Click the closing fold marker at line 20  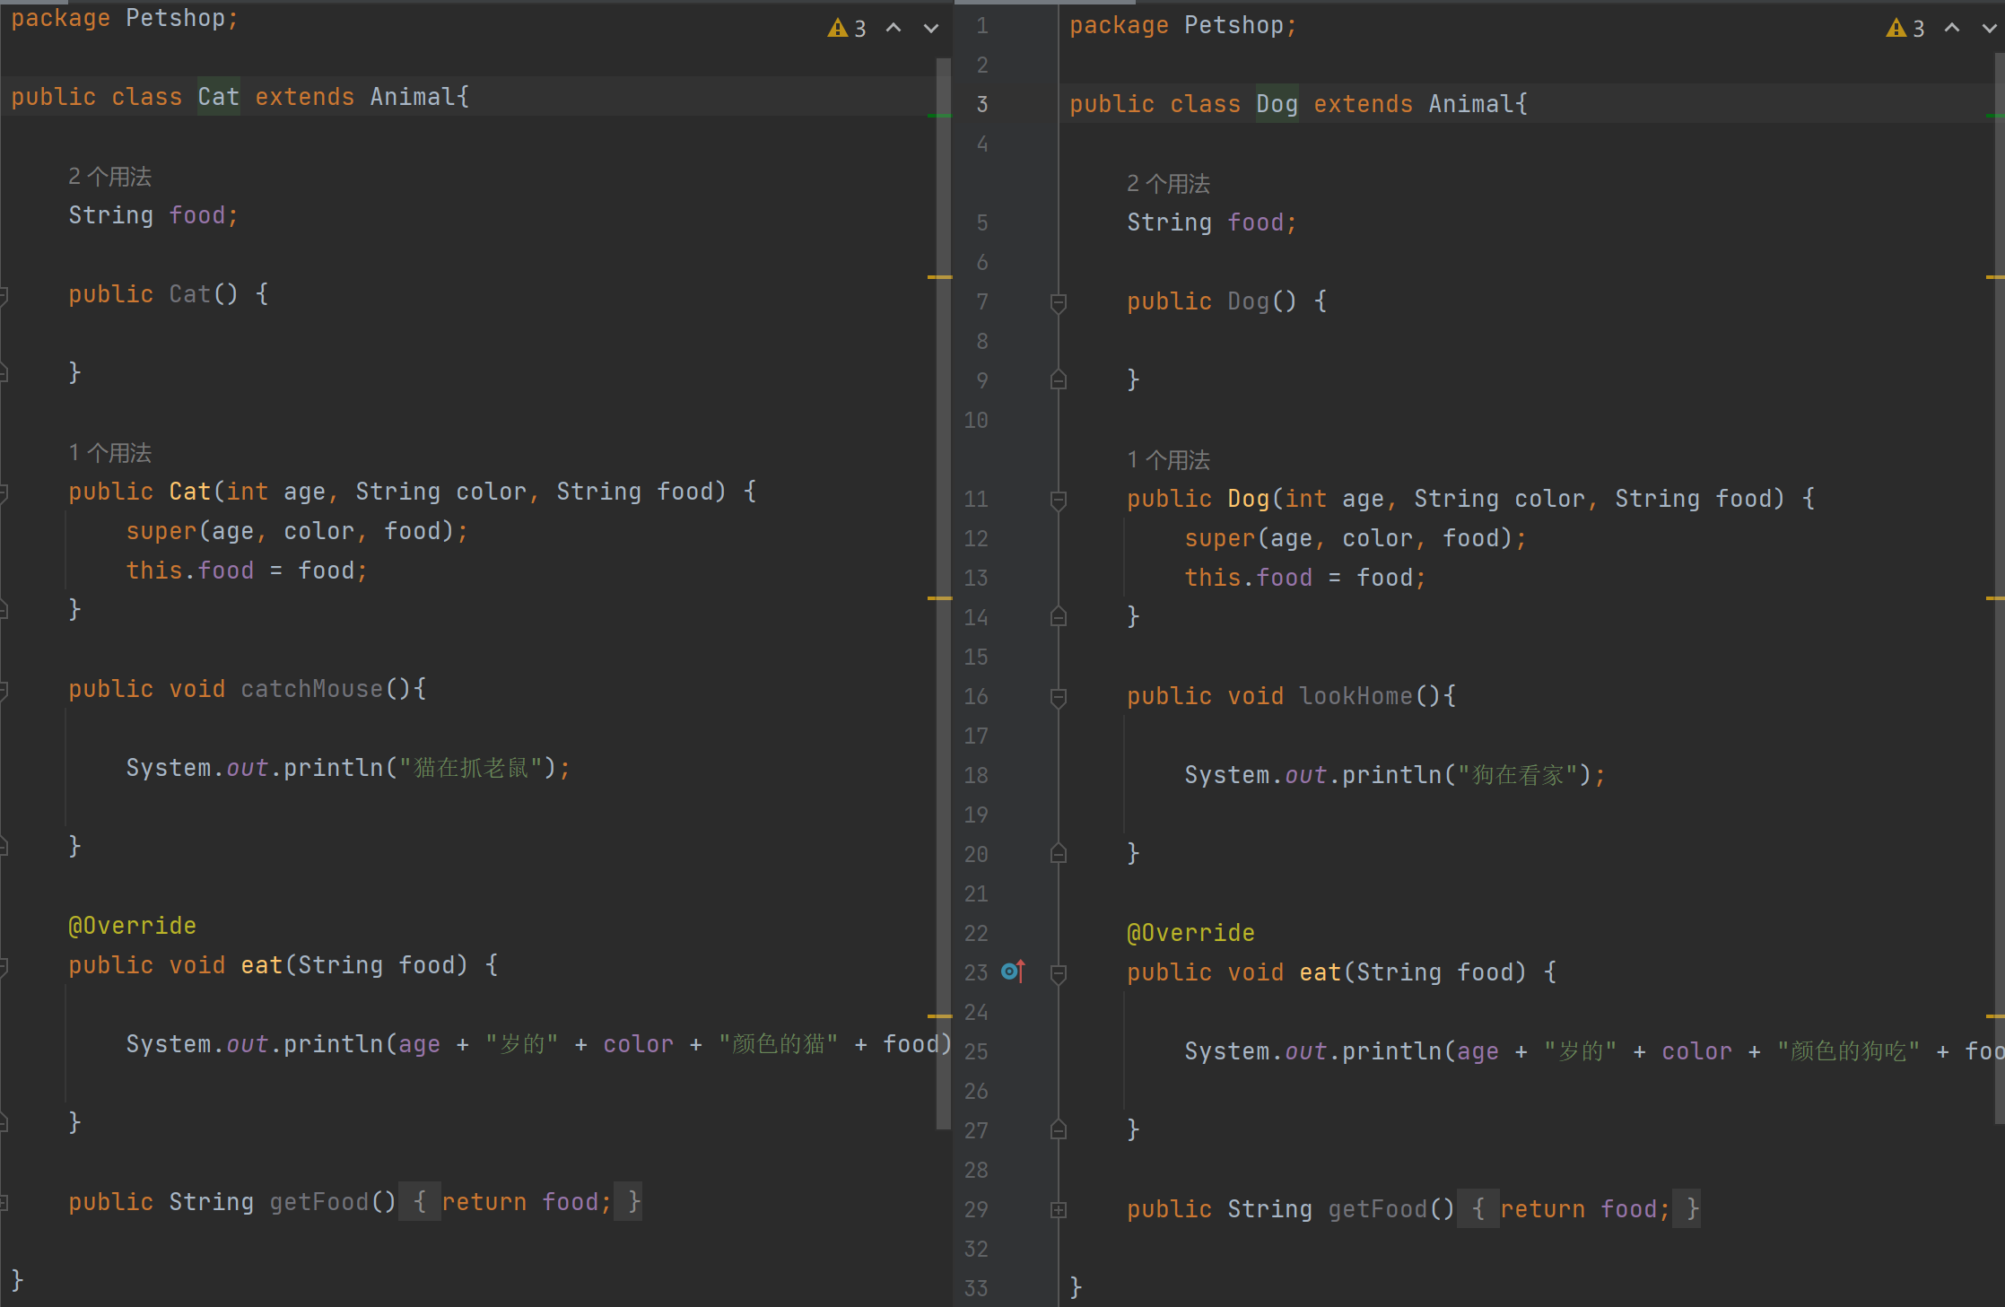1059,854
